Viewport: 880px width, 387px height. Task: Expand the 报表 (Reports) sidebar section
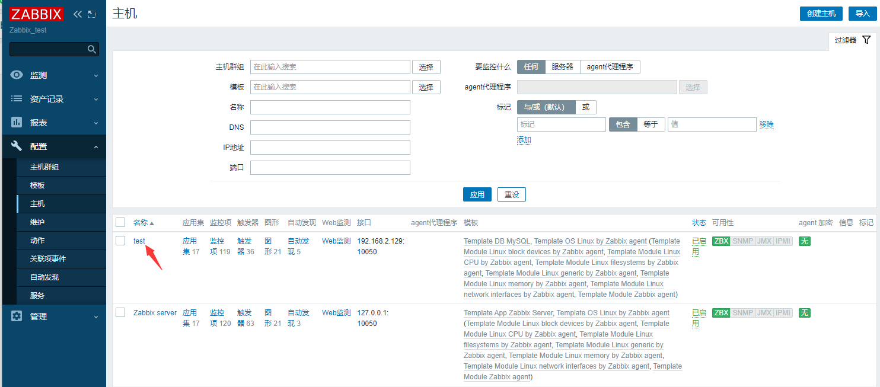(x=37, y=123)
